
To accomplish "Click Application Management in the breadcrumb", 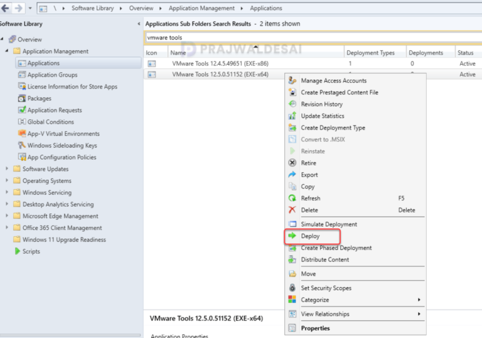I will (x=201, y=8).
